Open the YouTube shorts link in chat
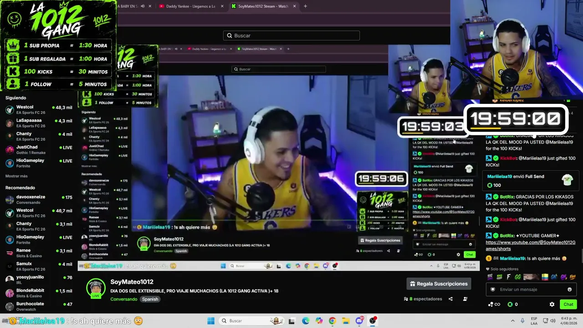Screen dimensions: 583x328 531,246
